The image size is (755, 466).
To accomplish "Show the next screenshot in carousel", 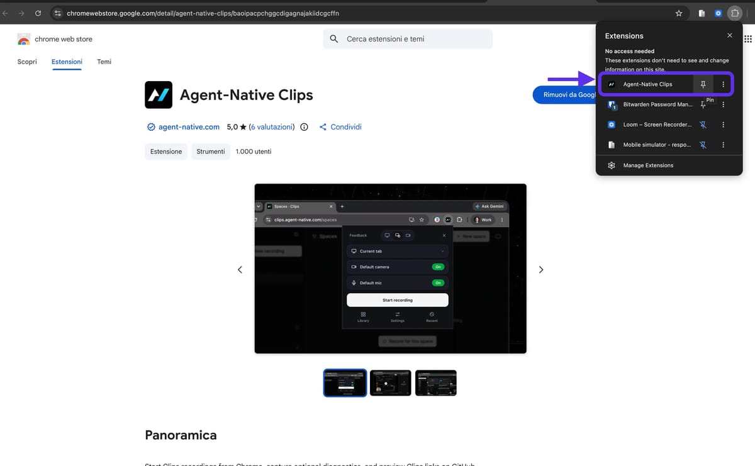I will point(541,269).
